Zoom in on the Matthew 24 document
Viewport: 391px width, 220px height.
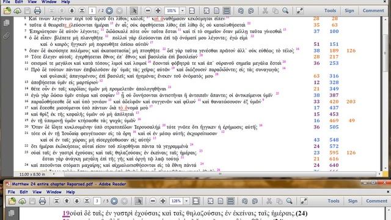(163, 201)
